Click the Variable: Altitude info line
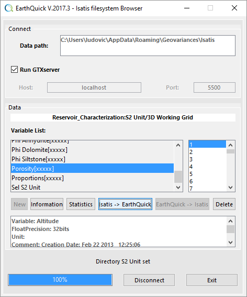Screen dimensions: 247x297 (x=35, y=221)
